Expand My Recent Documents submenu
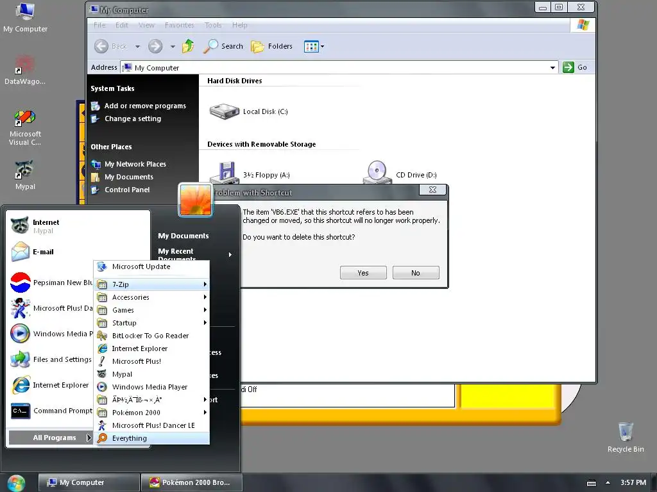This screenshot has height=492, width=657. (195, 254)
